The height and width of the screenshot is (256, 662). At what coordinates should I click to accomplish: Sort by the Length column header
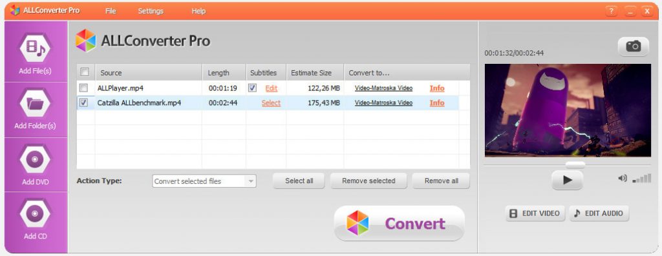click(224, 72)
